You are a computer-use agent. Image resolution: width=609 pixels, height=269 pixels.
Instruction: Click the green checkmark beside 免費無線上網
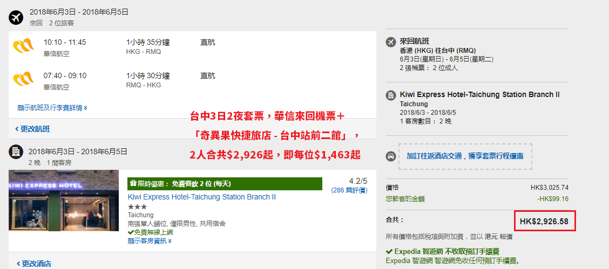pyautogui.click(x=131, y=232)
